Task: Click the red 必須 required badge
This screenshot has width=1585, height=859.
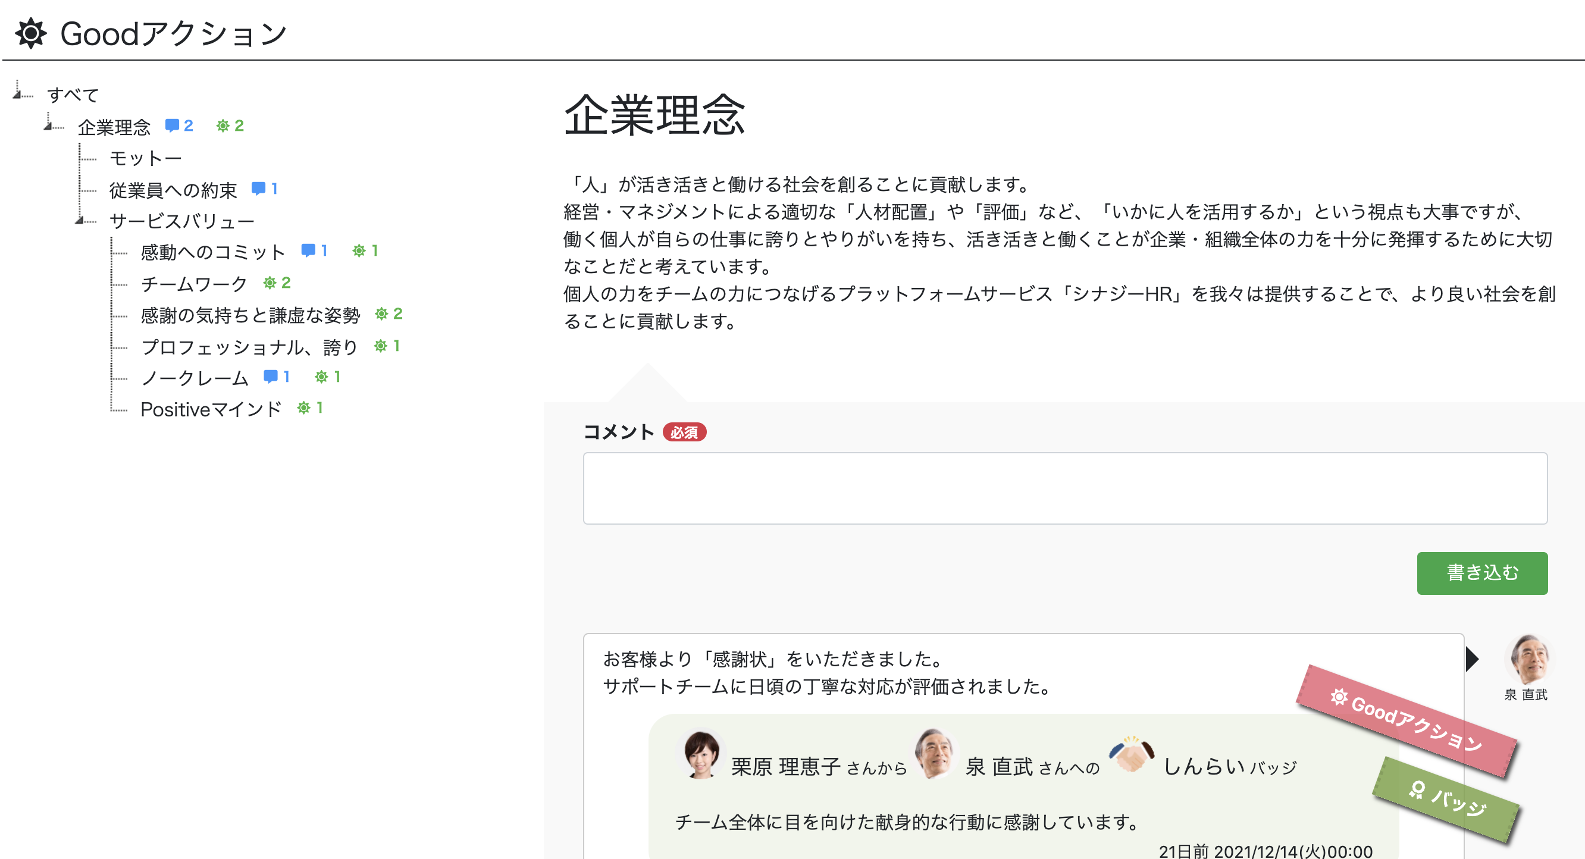Action: coord(684,432)
